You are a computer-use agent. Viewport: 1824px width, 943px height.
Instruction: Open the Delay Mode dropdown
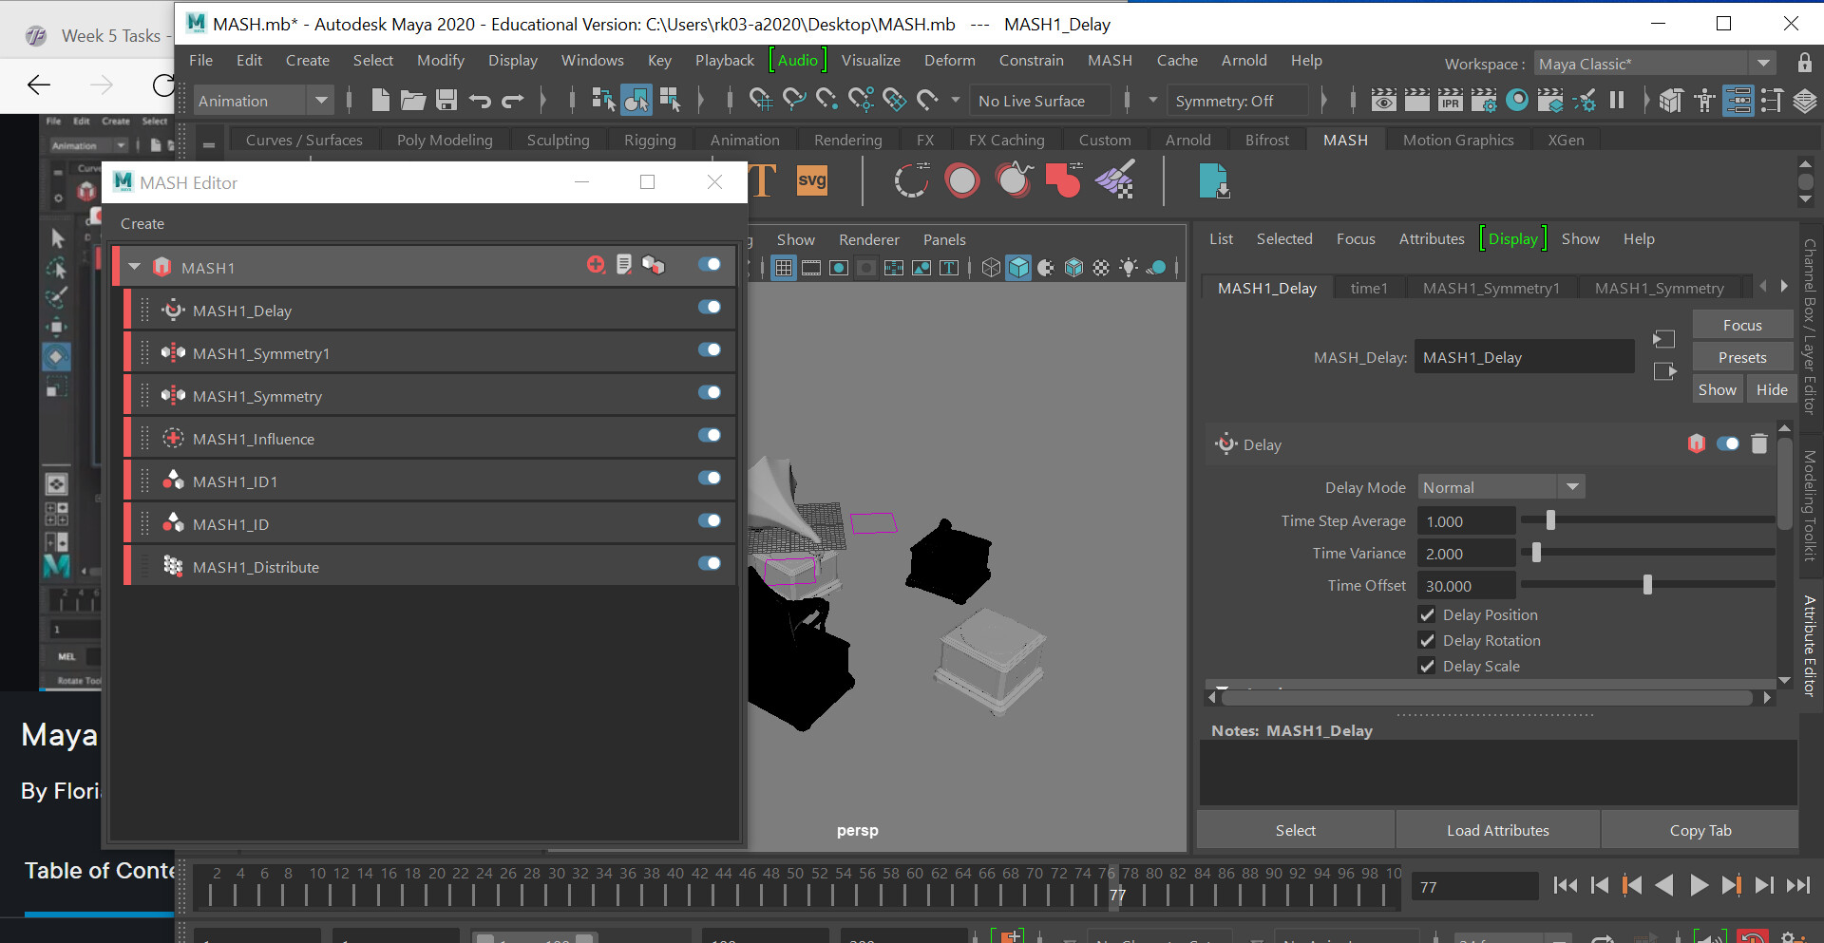(x=1501, y=487)
